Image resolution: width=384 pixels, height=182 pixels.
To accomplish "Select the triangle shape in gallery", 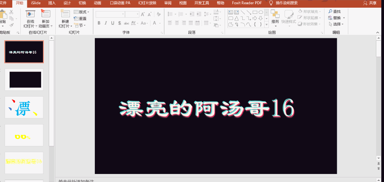I will (236, 18).
